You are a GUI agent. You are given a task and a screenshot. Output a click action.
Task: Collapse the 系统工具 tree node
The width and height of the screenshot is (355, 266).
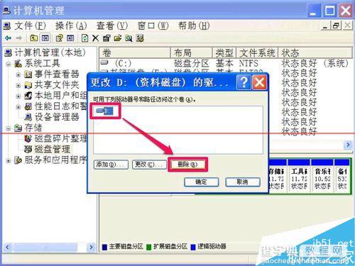click(x=9, y=64)
